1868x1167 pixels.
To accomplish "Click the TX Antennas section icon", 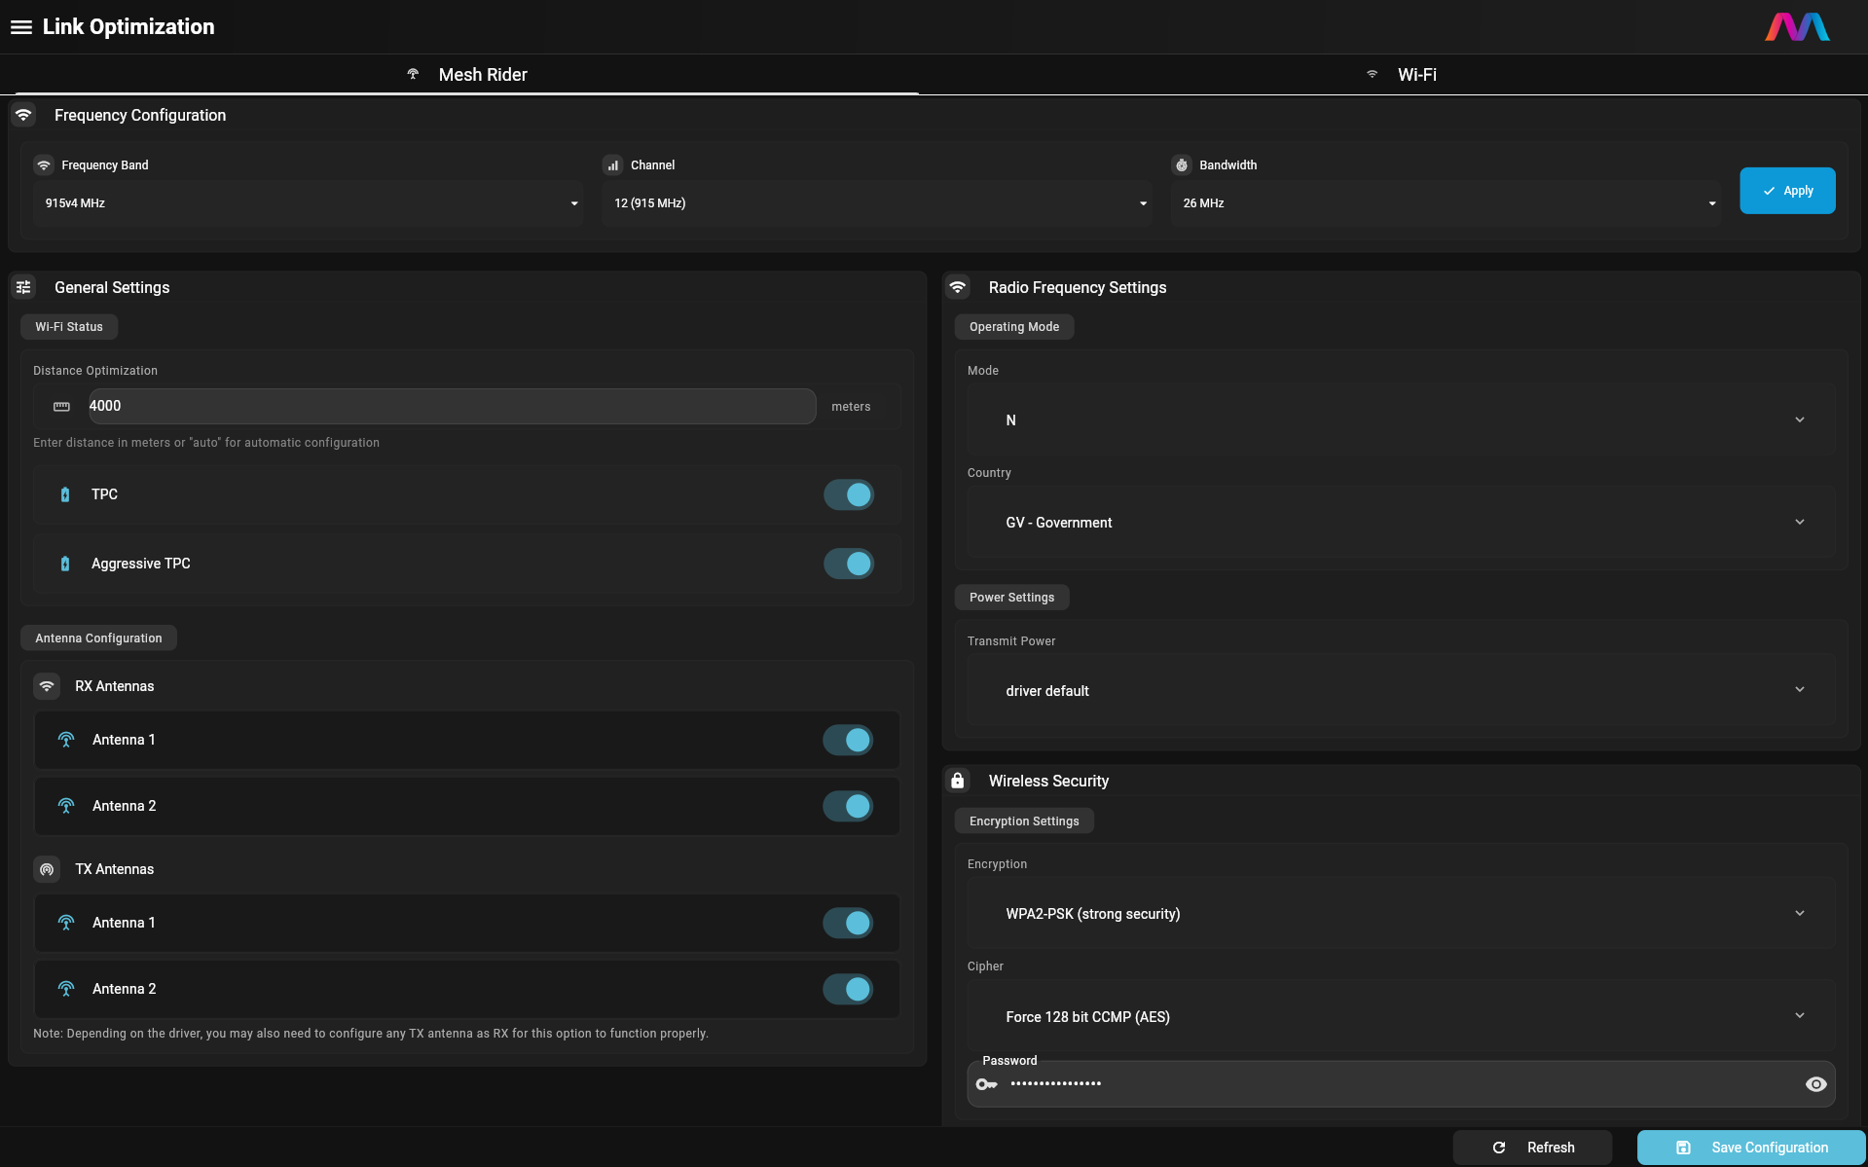I will [x=47, y=869].
